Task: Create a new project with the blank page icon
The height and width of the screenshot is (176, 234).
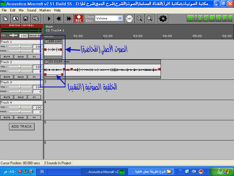Action: (6, 18)
